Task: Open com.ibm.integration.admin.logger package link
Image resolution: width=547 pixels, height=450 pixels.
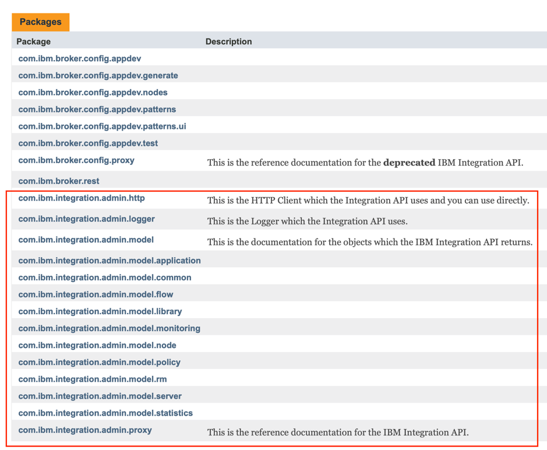Action: click(x=87, y=219)
